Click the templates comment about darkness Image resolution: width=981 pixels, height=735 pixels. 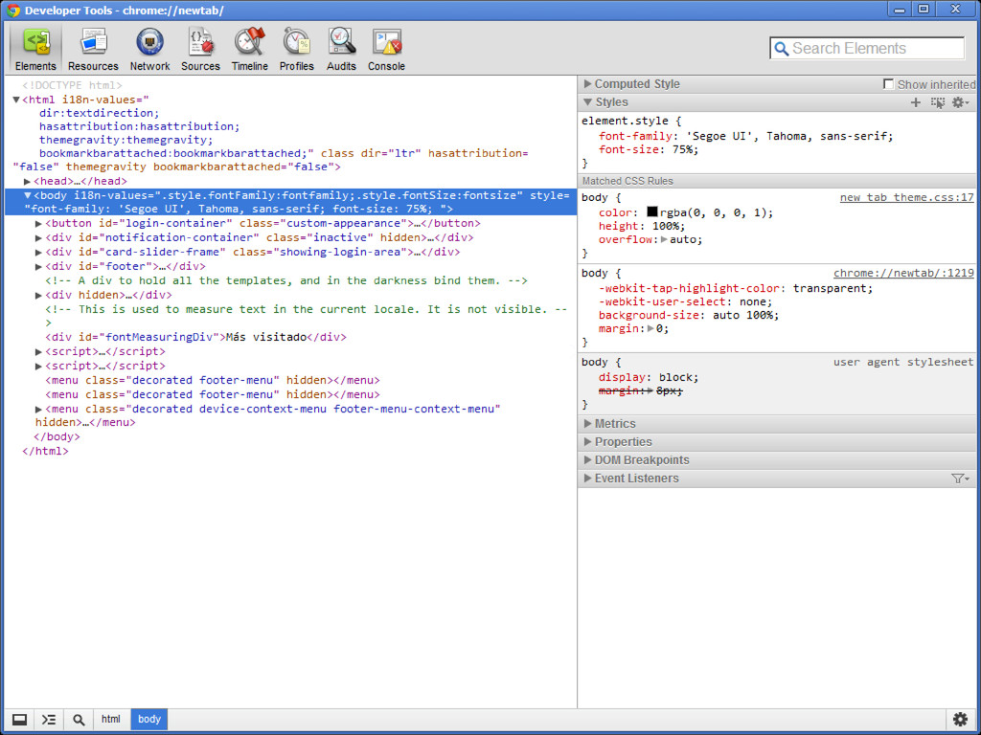[286, 280]
